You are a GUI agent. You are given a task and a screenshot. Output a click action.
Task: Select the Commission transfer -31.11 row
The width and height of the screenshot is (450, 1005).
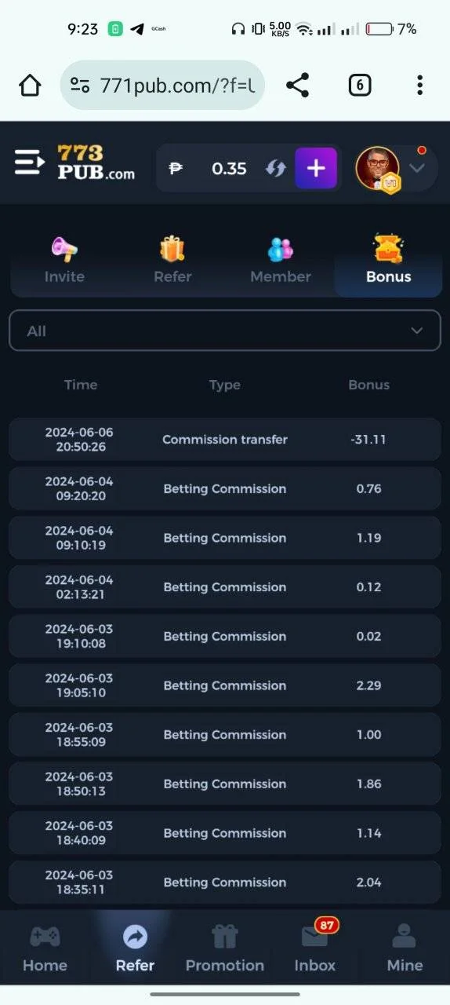point(225,440)
